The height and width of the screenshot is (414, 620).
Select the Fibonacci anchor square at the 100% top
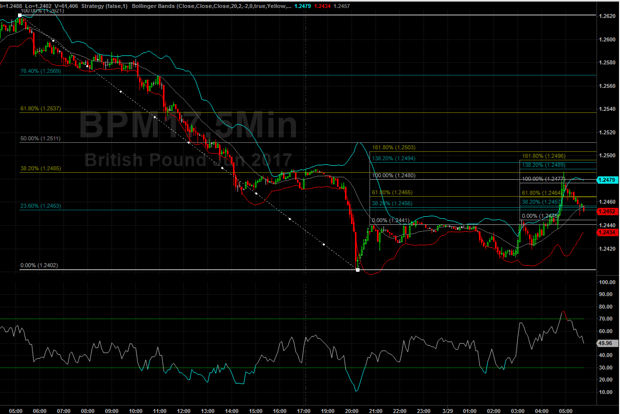[19, 15]
